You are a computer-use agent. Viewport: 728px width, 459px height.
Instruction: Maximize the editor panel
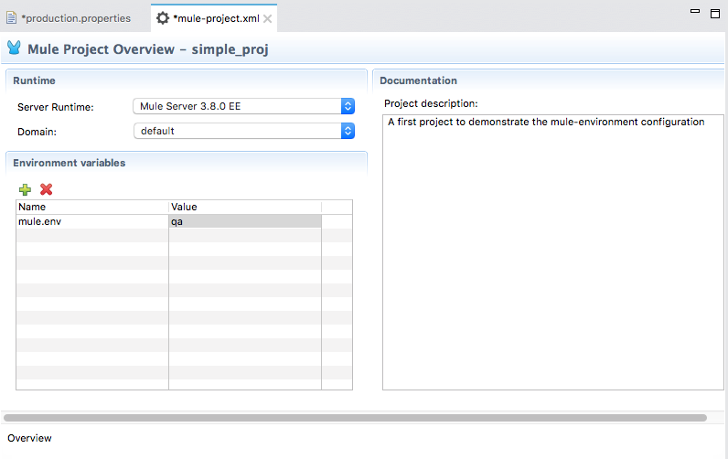[715, 14]
